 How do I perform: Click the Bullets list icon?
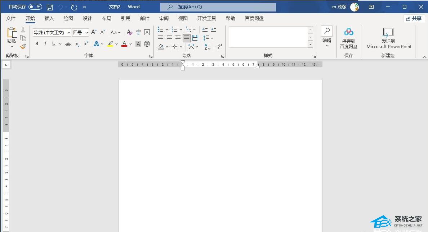161,29
